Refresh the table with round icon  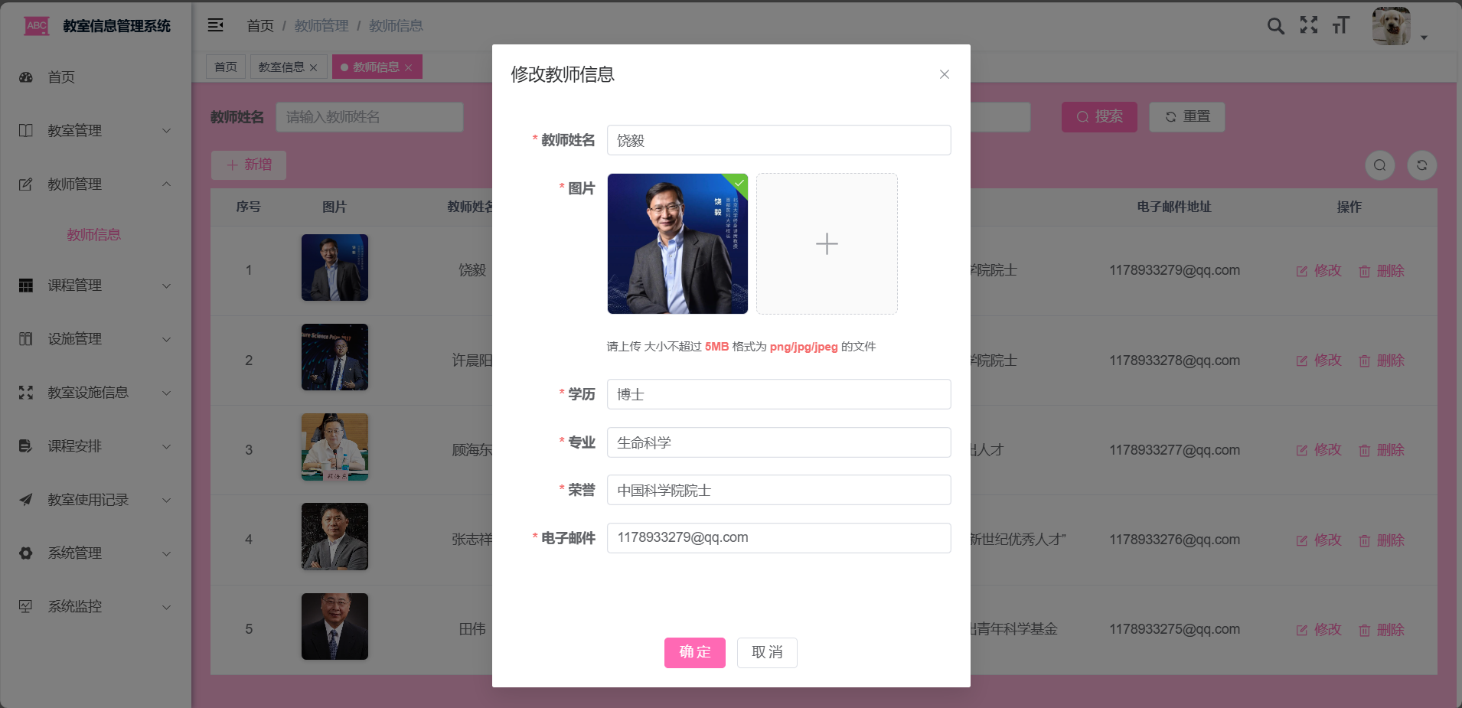click(1422, 165)
